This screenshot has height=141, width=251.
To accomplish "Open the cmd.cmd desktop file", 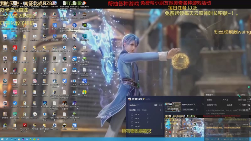I will pos(84,49).
